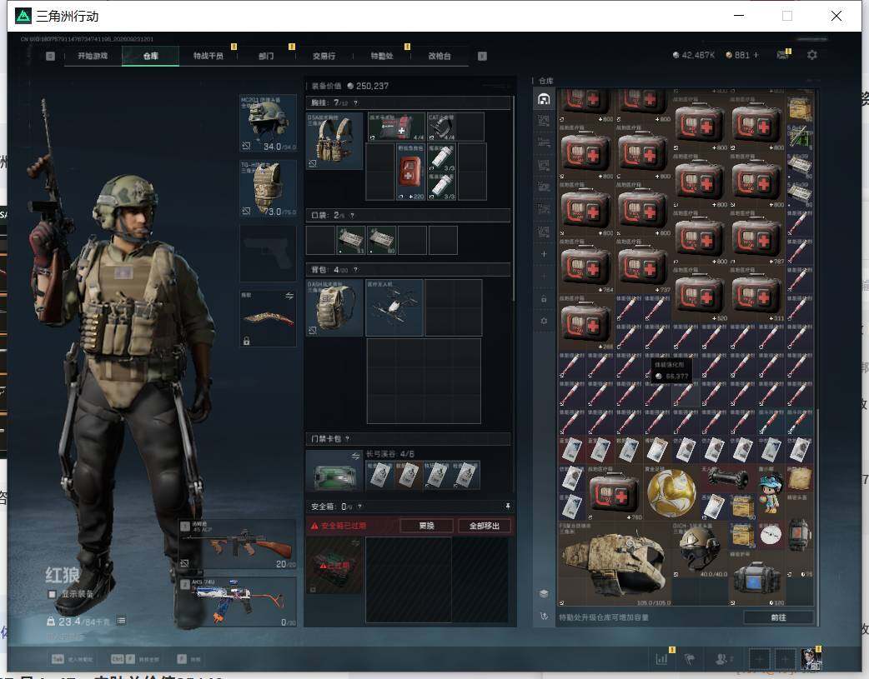Select the home stash category icon
Viewport: 869px width, 679px height.
pyautogui.click(x=544, y=99)
